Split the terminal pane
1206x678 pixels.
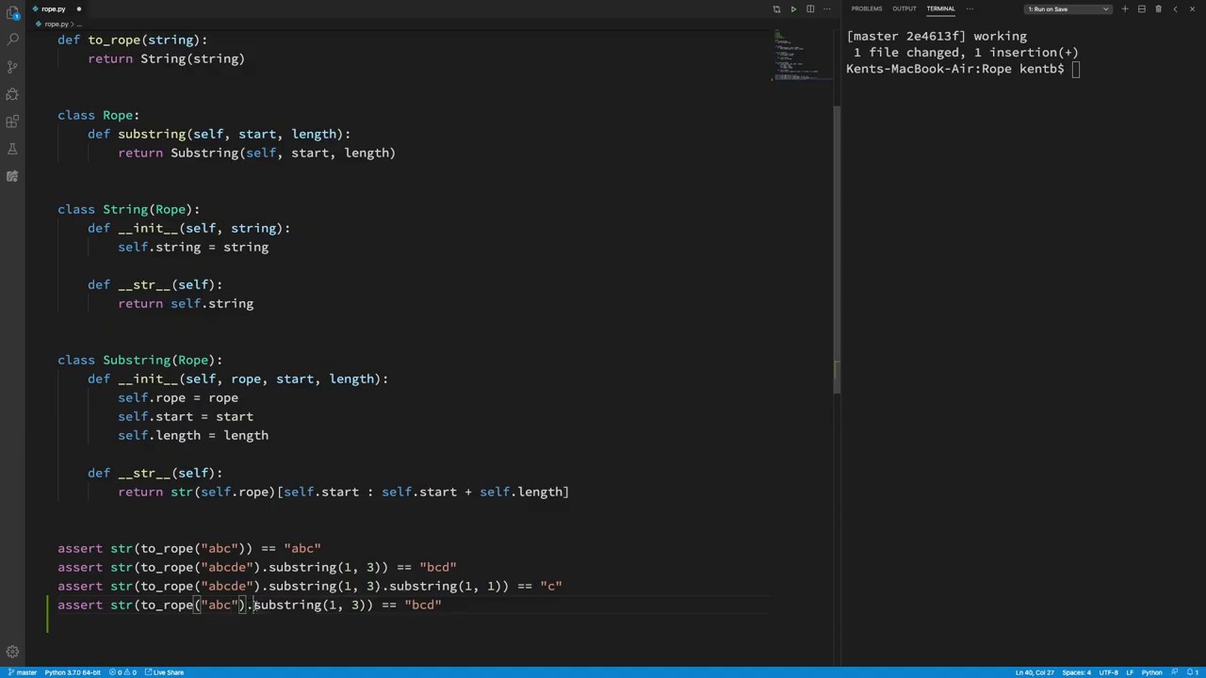click(1141, 9)
